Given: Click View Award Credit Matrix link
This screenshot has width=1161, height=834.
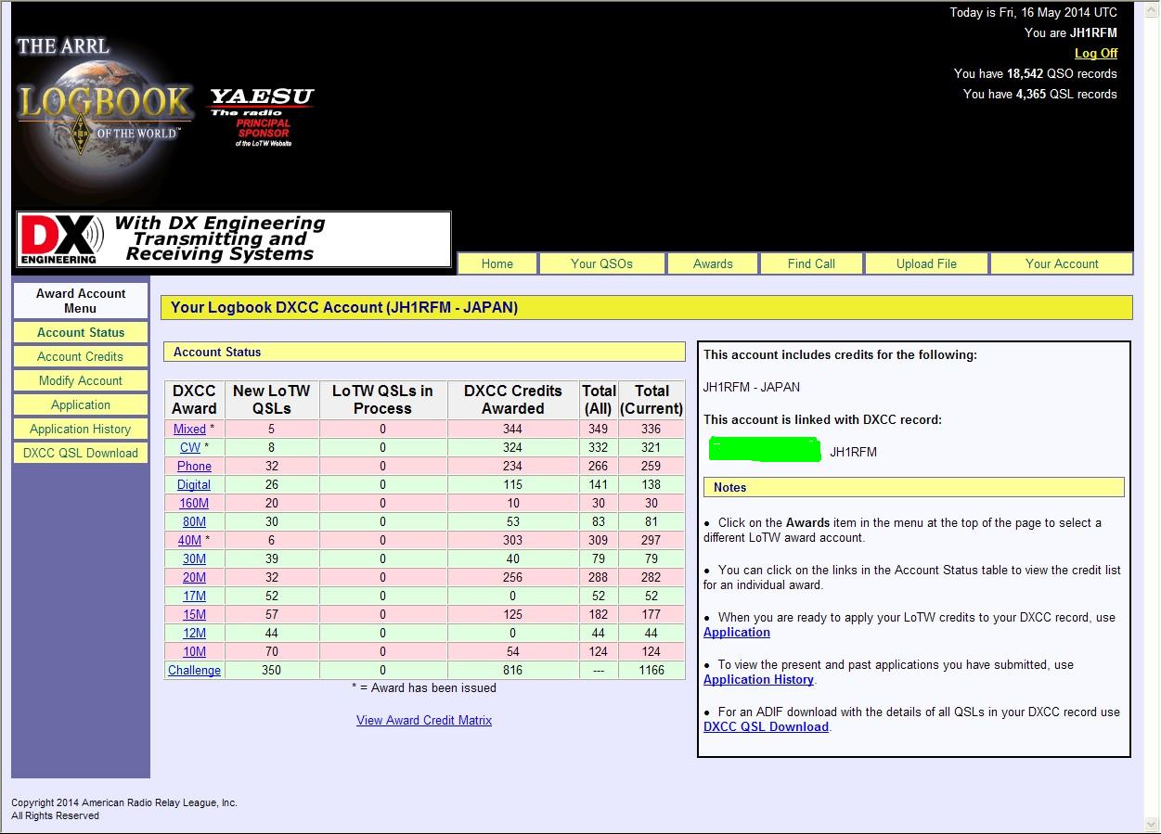Looking at the screenshot, I should (424, 720).
